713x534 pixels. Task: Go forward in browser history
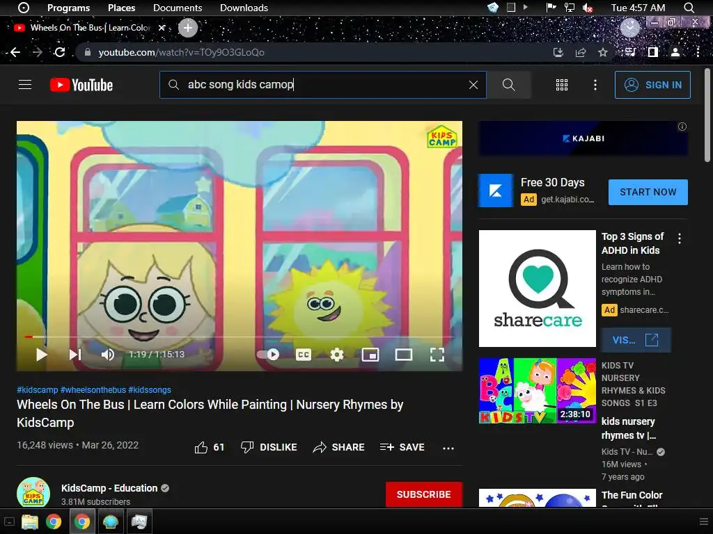click(x=38, y=52)
